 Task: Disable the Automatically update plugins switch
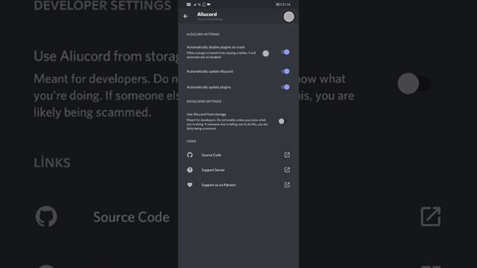pos(285,87)
